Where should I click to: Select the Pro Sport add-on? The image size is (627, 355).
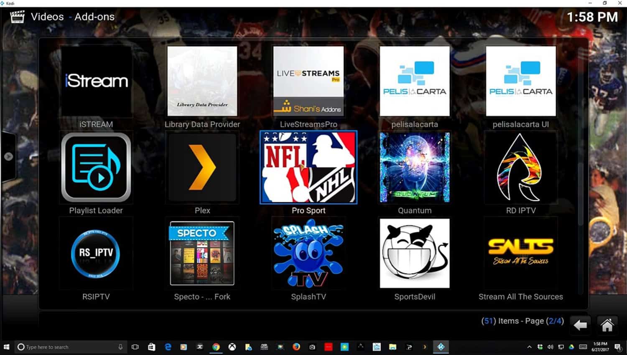pyautogui.click(x=308, y=167)
